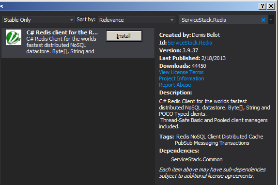Open the Stable Only filter dropdown
278x185 pixels.
point(38,20)
